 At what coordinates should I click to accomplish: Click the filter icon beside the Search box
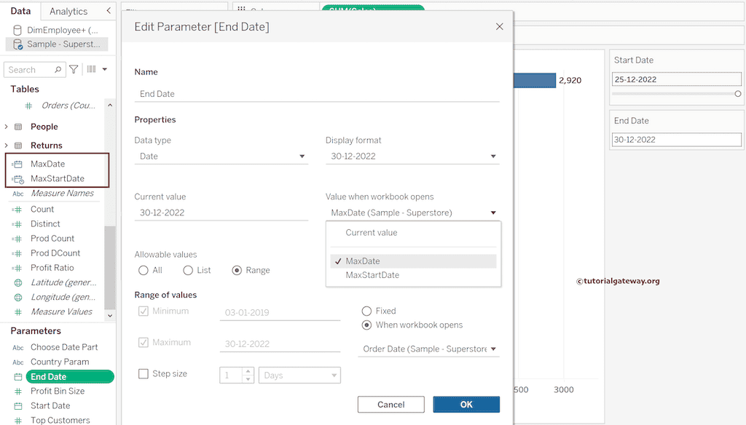pos(74,69)
